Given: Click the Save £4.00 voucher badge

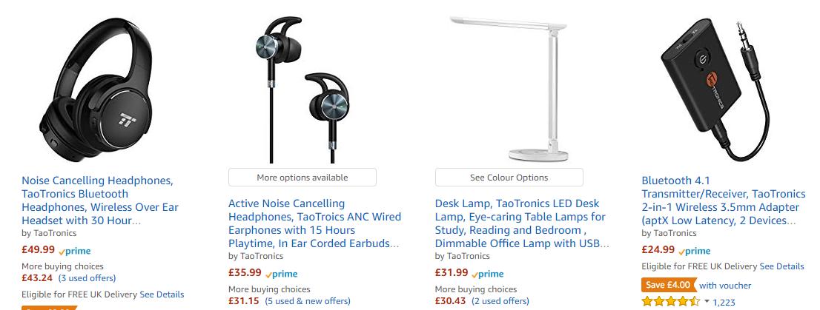Looking at the screenshot, I should coord(667,285).
